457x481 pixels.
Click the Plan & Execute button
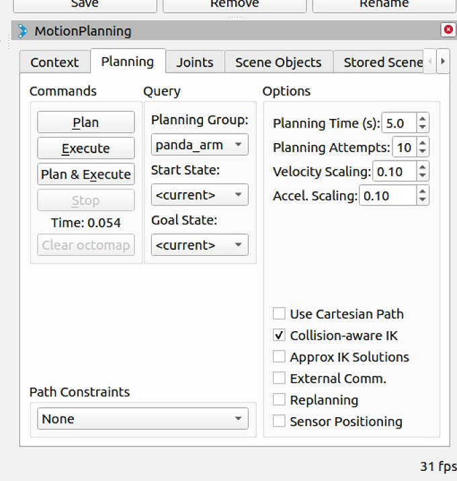(86, 174)
